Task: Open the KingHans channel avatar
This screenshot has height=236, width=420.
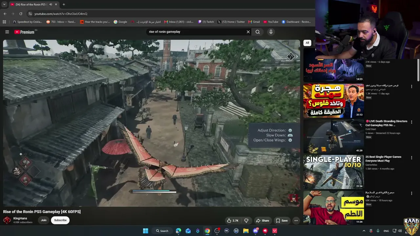Action: tap(7, 220)
